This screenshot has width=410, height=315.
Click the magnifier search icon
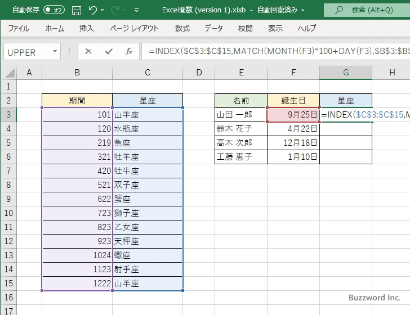(339, 10)
